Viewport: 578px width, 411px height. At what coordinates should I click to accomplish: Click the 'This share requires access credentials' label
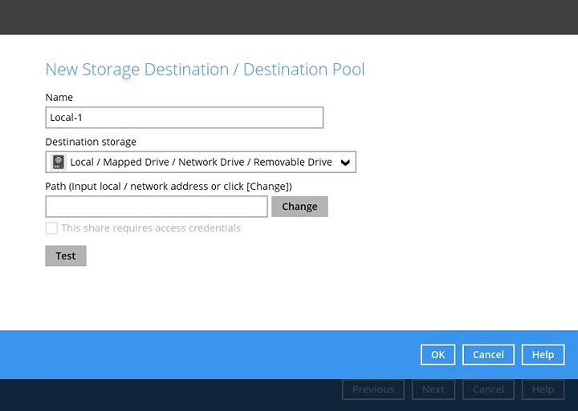(151, 228)
